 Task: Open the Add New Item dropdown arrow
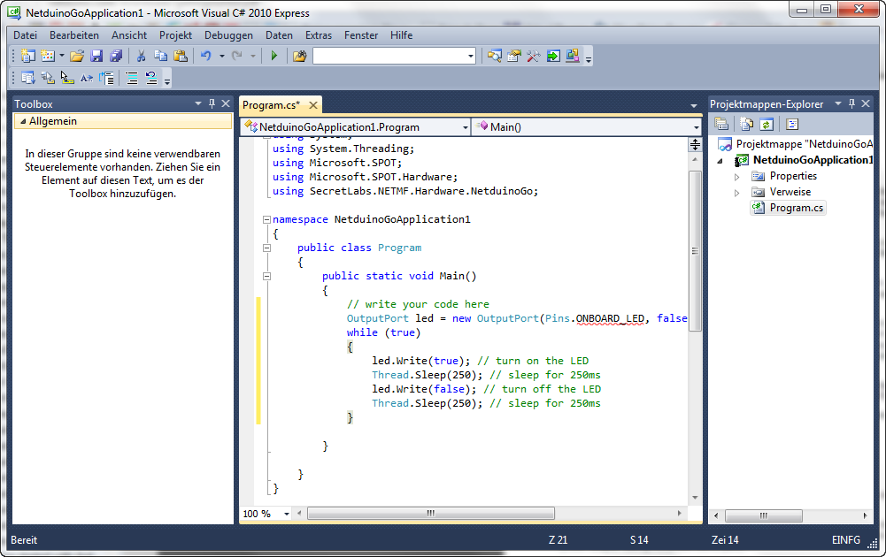(62, 56)
